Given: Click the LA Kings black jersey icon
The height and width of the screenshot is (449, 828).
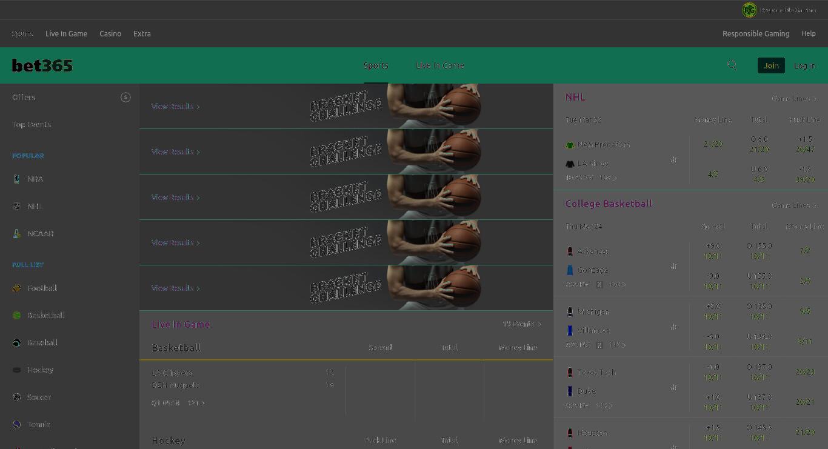Looking at the screenshot, I should [x=570, y=164].
